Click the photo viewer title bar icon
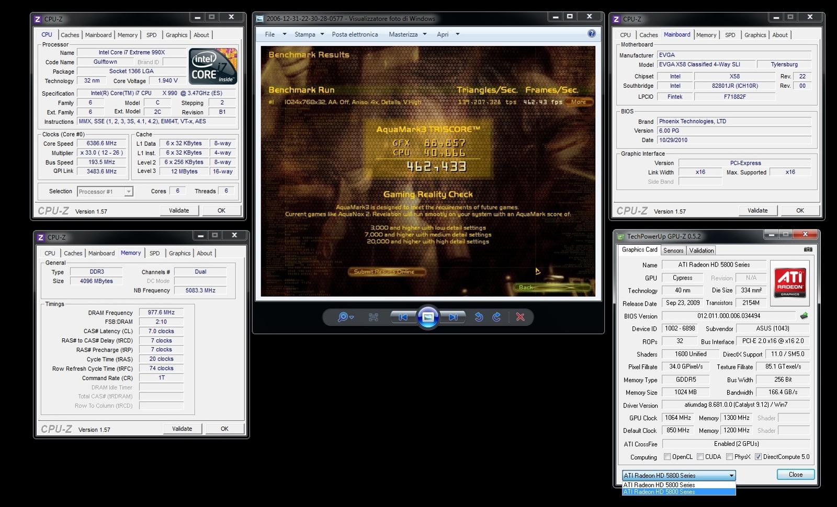 pyautogui.click(x=260, y=19)
